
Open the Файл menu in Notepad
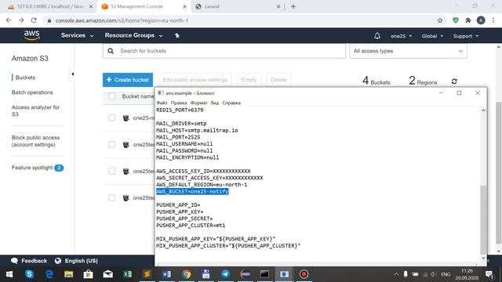(x=162, y=103)
